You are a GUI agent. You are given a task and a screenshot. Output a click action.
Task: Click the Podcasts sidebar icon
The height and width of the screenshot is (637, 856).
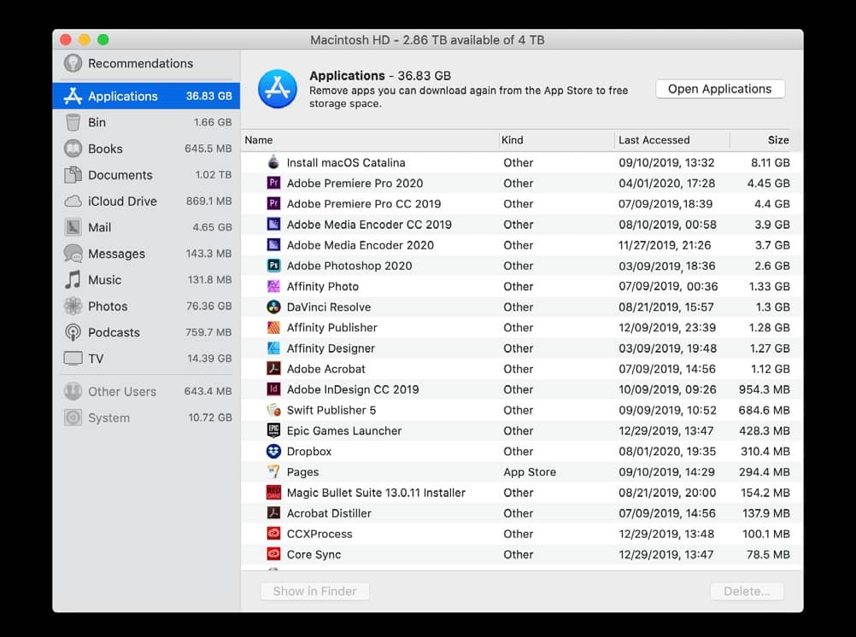pyautogui.click(x=73, y=332)
